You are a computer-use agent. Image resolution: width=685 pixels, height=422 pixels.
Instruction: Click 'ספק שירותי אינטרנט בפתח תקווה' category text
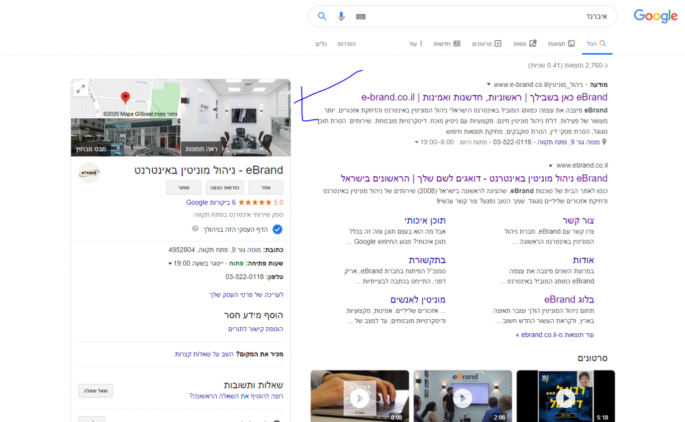click(x=239, y=215)
